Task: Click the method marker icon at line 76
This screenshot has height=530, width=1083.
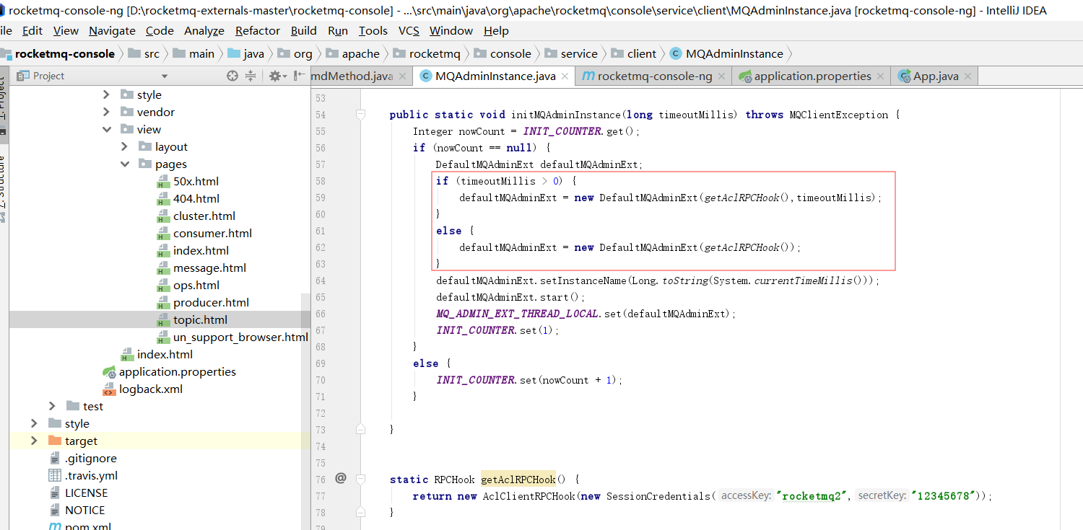Action: point(341,477)
